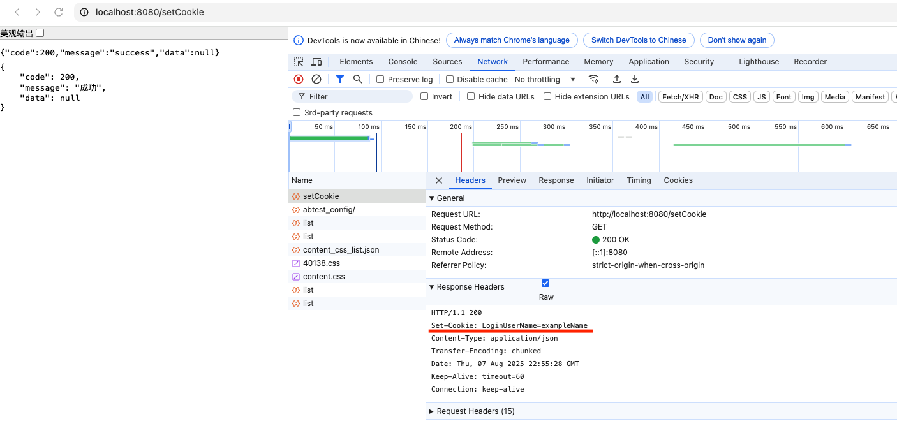Select the content_css_list.json request

pyautogui.click(x=357, y=250)
